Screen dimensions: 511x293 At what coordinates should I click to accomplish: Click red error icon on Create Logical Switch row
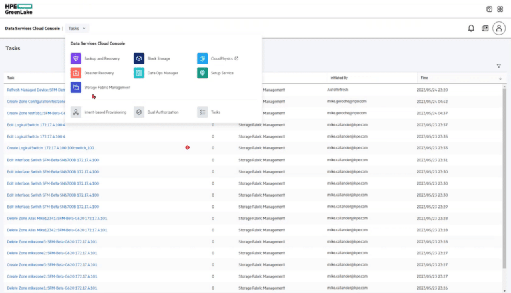coord(188,147)
